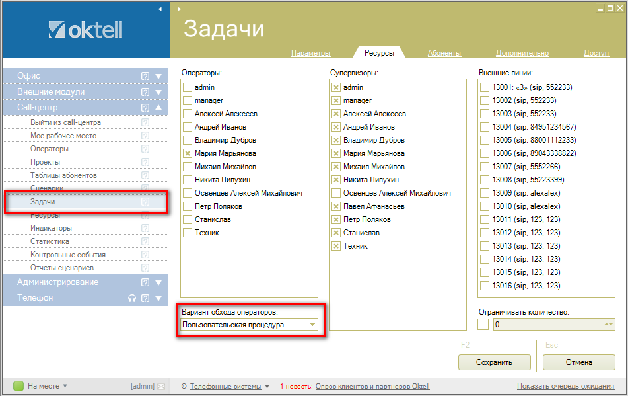Click help icon next to Администрирование
Image resolution: width=628 pixels, height=396 pixels.
(145, 282)
